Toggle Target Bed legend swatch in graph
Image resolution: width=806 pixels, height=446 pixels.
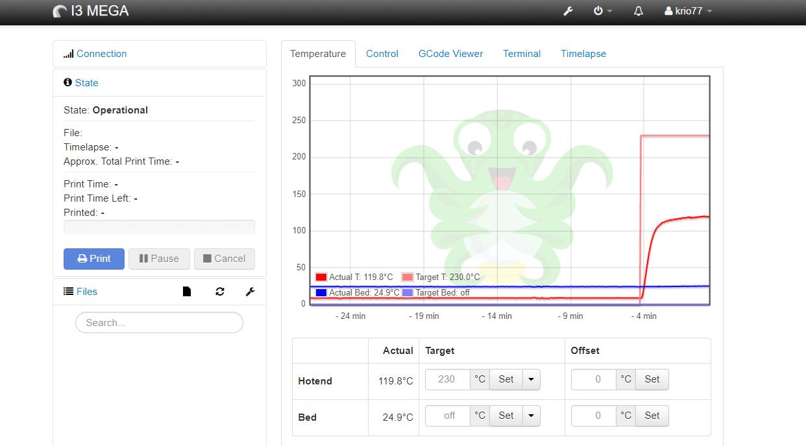tap(408, 293)
